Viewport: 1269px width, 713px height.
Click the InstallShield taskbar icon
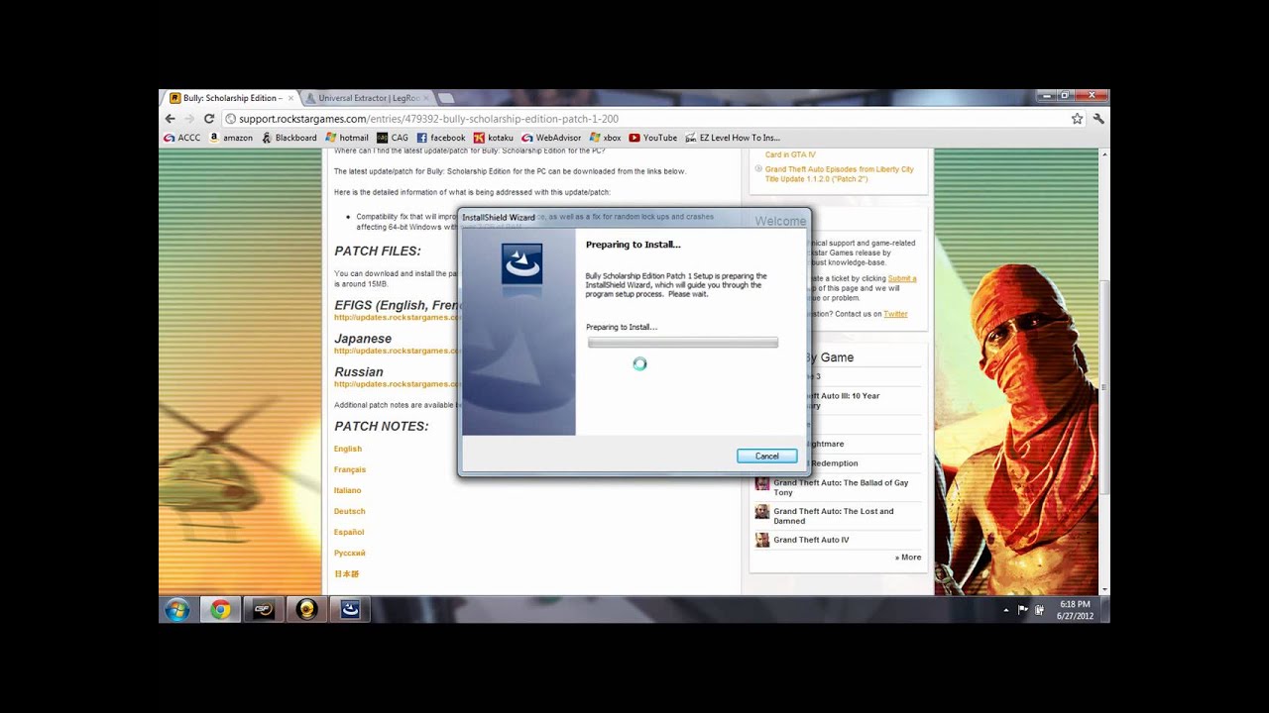350,610
